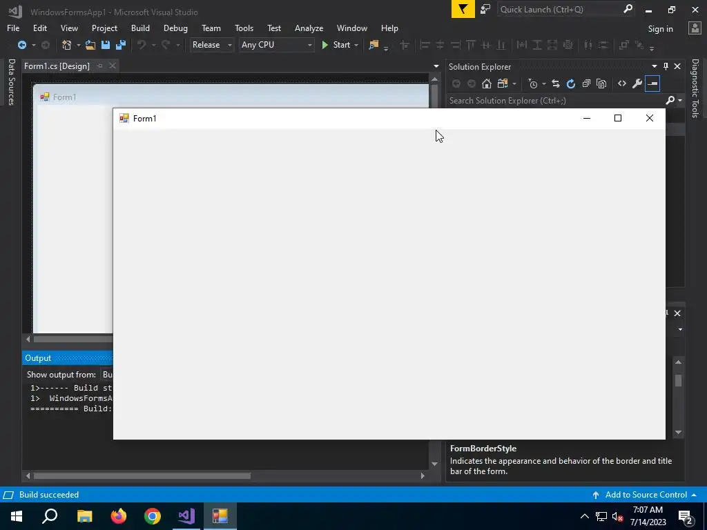
Task: Click the Redo arrow icon
Action: tap(166, 45)
